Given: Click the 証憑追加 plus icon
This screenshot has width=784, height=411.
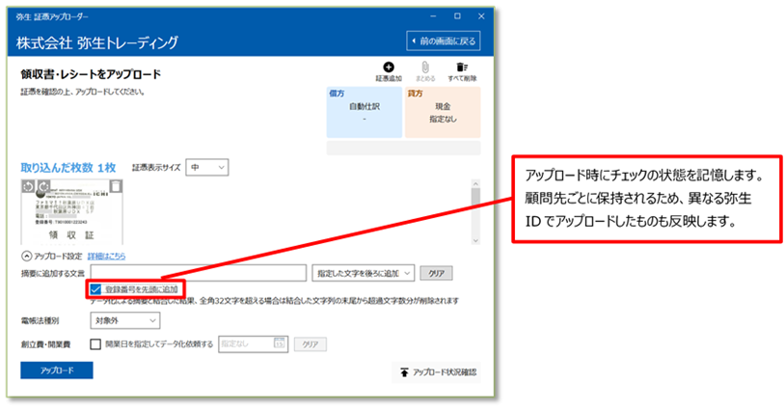Looking at the screenshot, I should coord(389,67).
